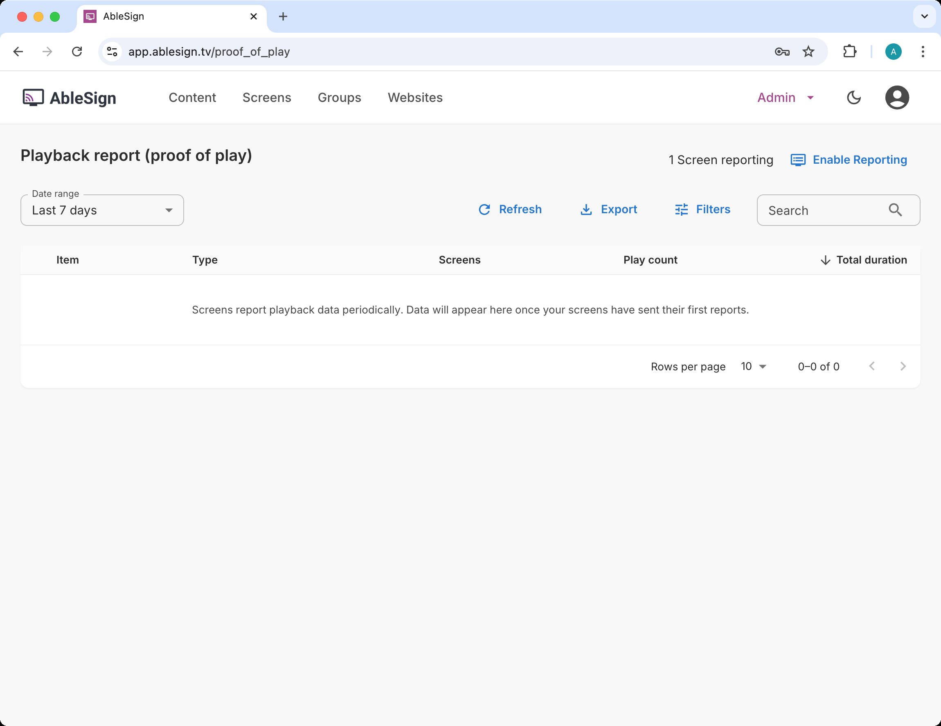
Task: Change rows per page dropdown
Action: [753, 366]
